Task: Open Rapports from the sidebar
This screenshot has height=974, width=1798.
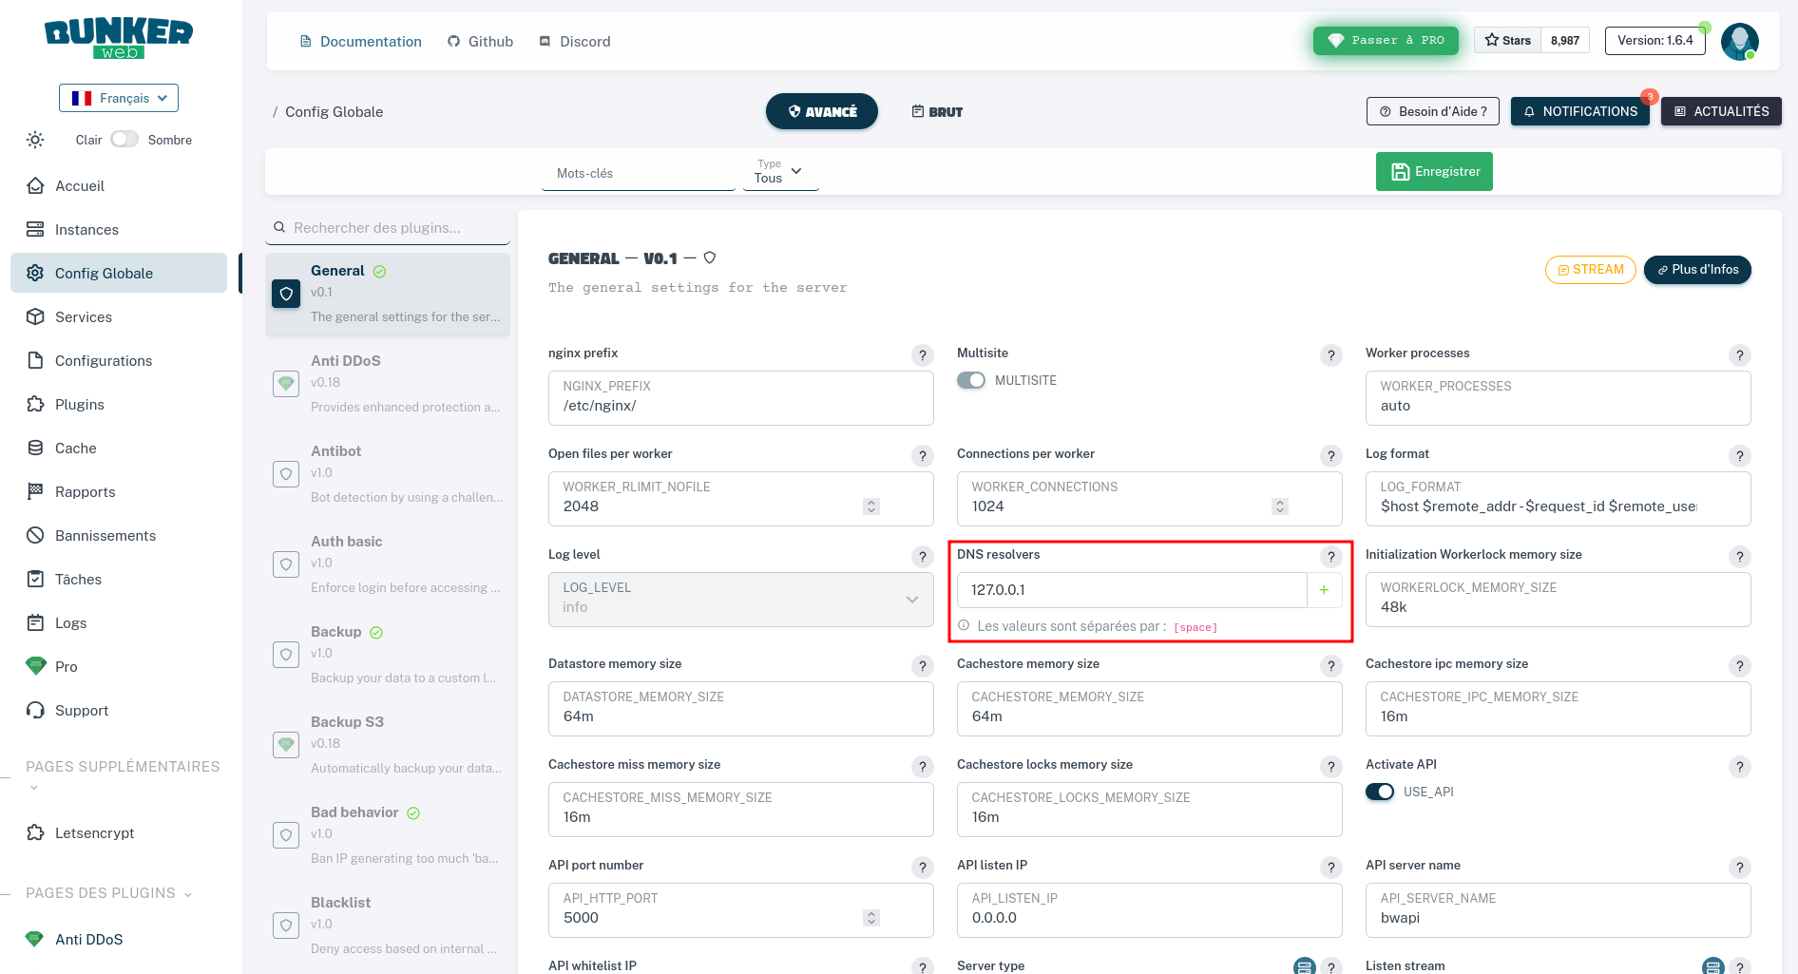Action: pos(85,491)
